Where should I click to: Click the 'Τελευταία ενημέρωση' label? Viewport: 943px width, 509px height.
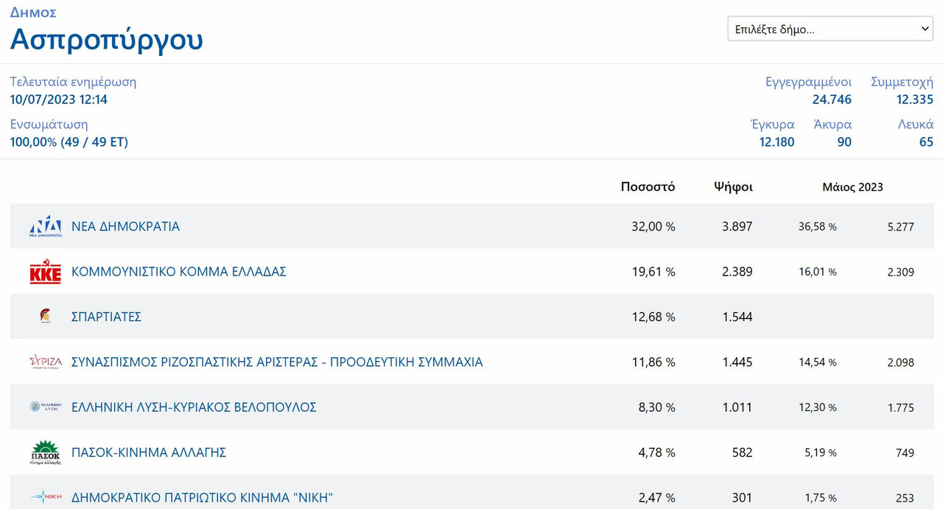(73, 82)
